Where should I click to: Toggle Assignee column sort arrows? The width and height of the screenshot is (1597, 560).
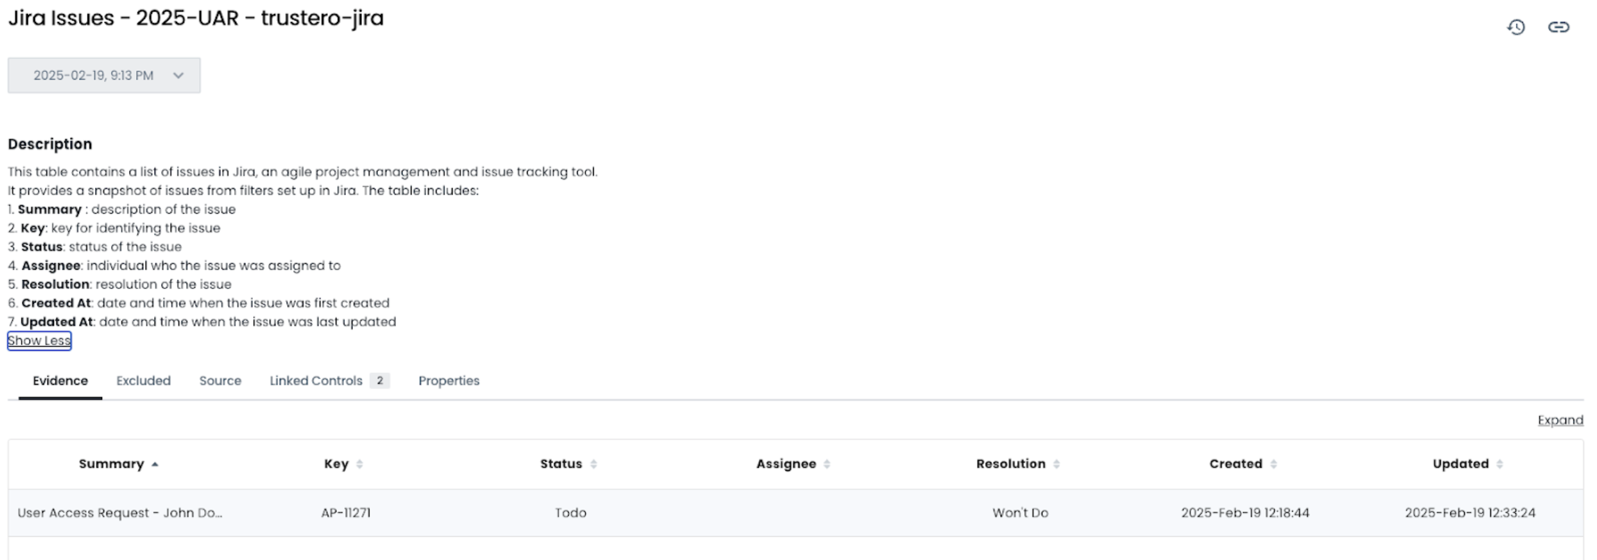pyautogui.click(x=827, y=464)
